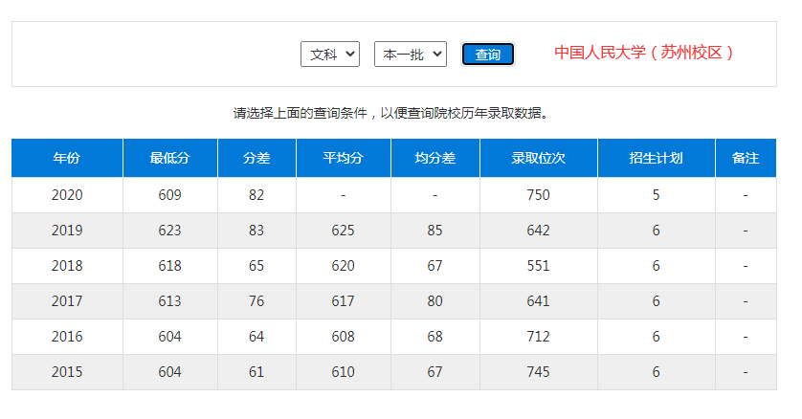Click average score 620 in 2018 row
Image resolution: width=802 pixels, height=419 pixels.
tap(344, 266)
